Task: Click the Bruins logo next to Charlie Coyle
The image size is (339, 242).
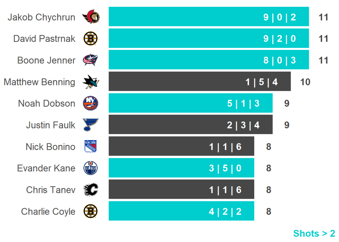Action: click(90, 211)
